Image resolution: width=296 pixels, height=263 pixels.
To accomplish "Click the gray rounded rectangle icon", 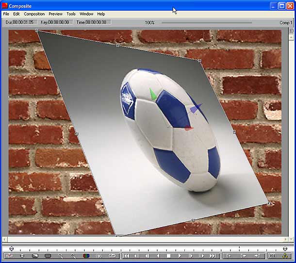I will (x=48, y=256).
